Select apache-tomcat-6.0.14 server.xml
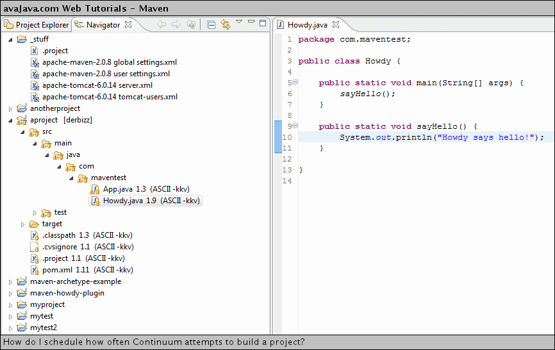Image resolution: width=555 pixels, height=350 pixels. (97, 85)
